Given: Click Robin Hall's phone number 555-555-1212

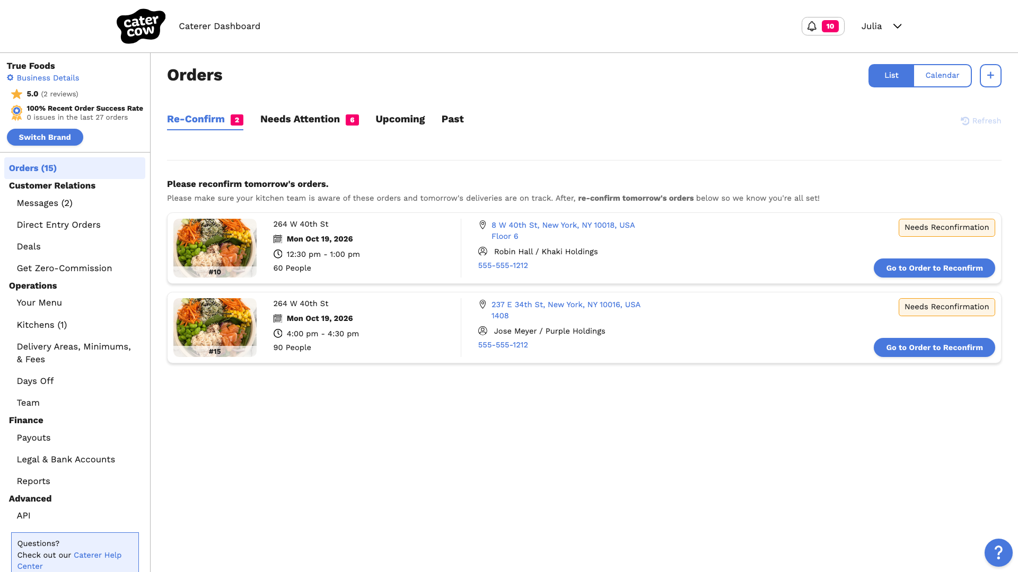Looking at the screenshot, I should click(503, 265).
